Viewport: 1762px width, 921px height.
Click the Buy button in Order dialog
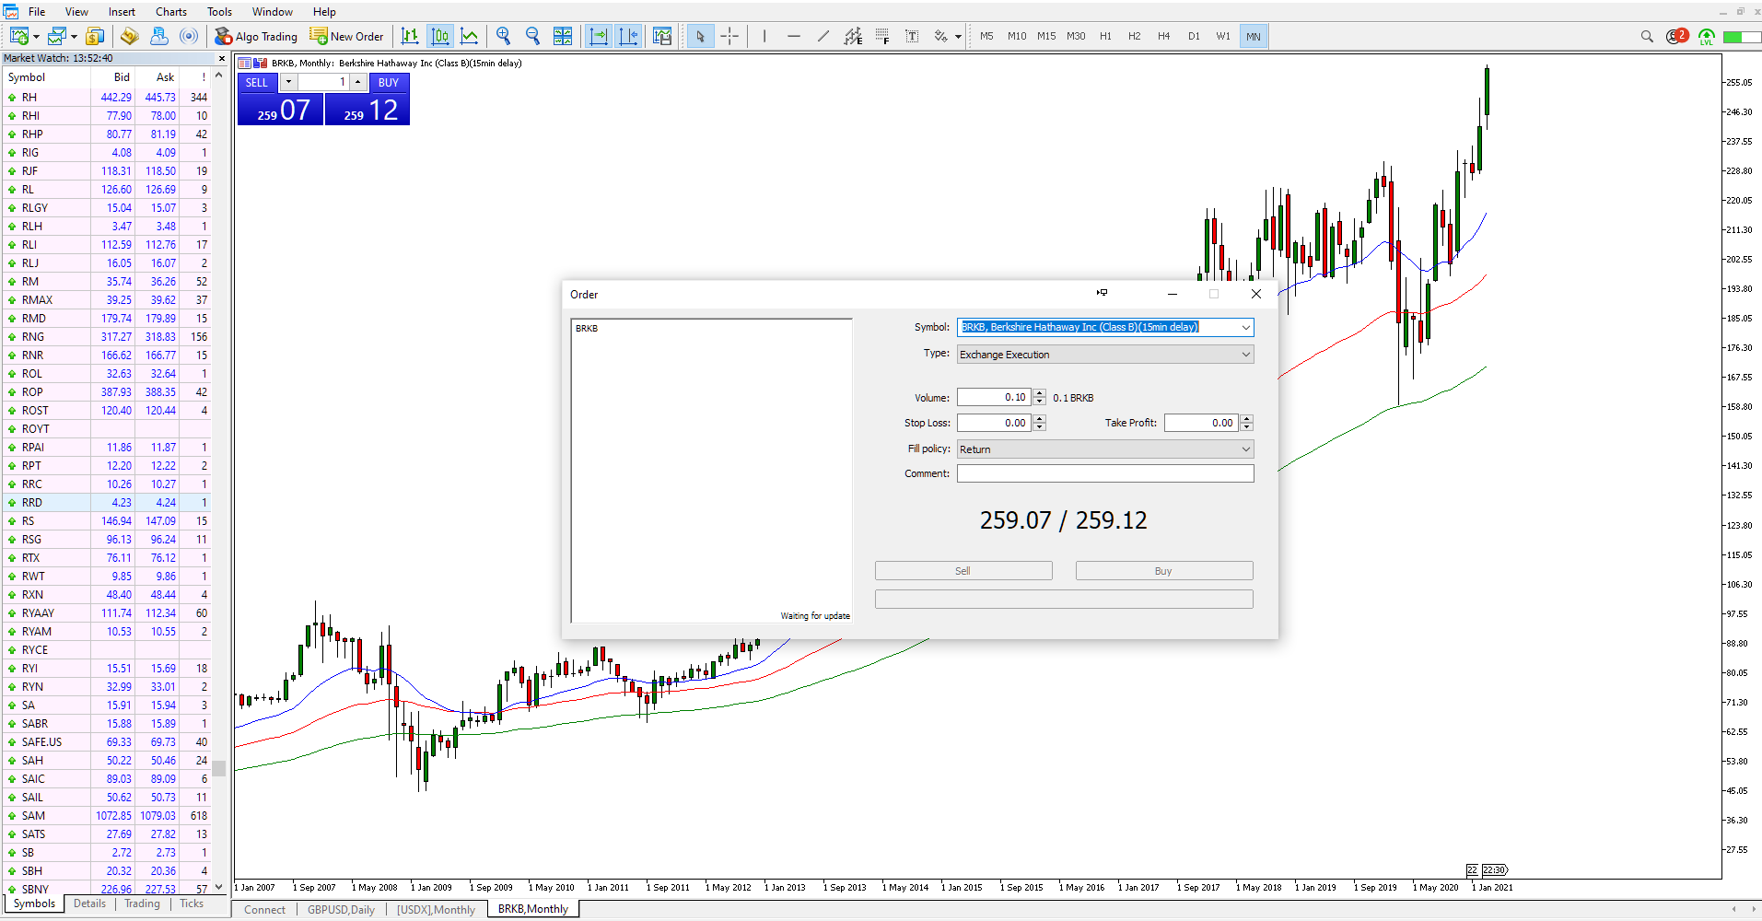pos(1164,571)
